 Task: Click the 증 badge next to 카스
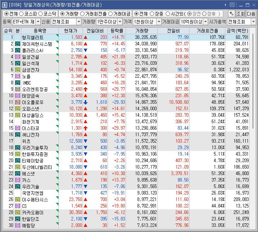tap(18, 180)
